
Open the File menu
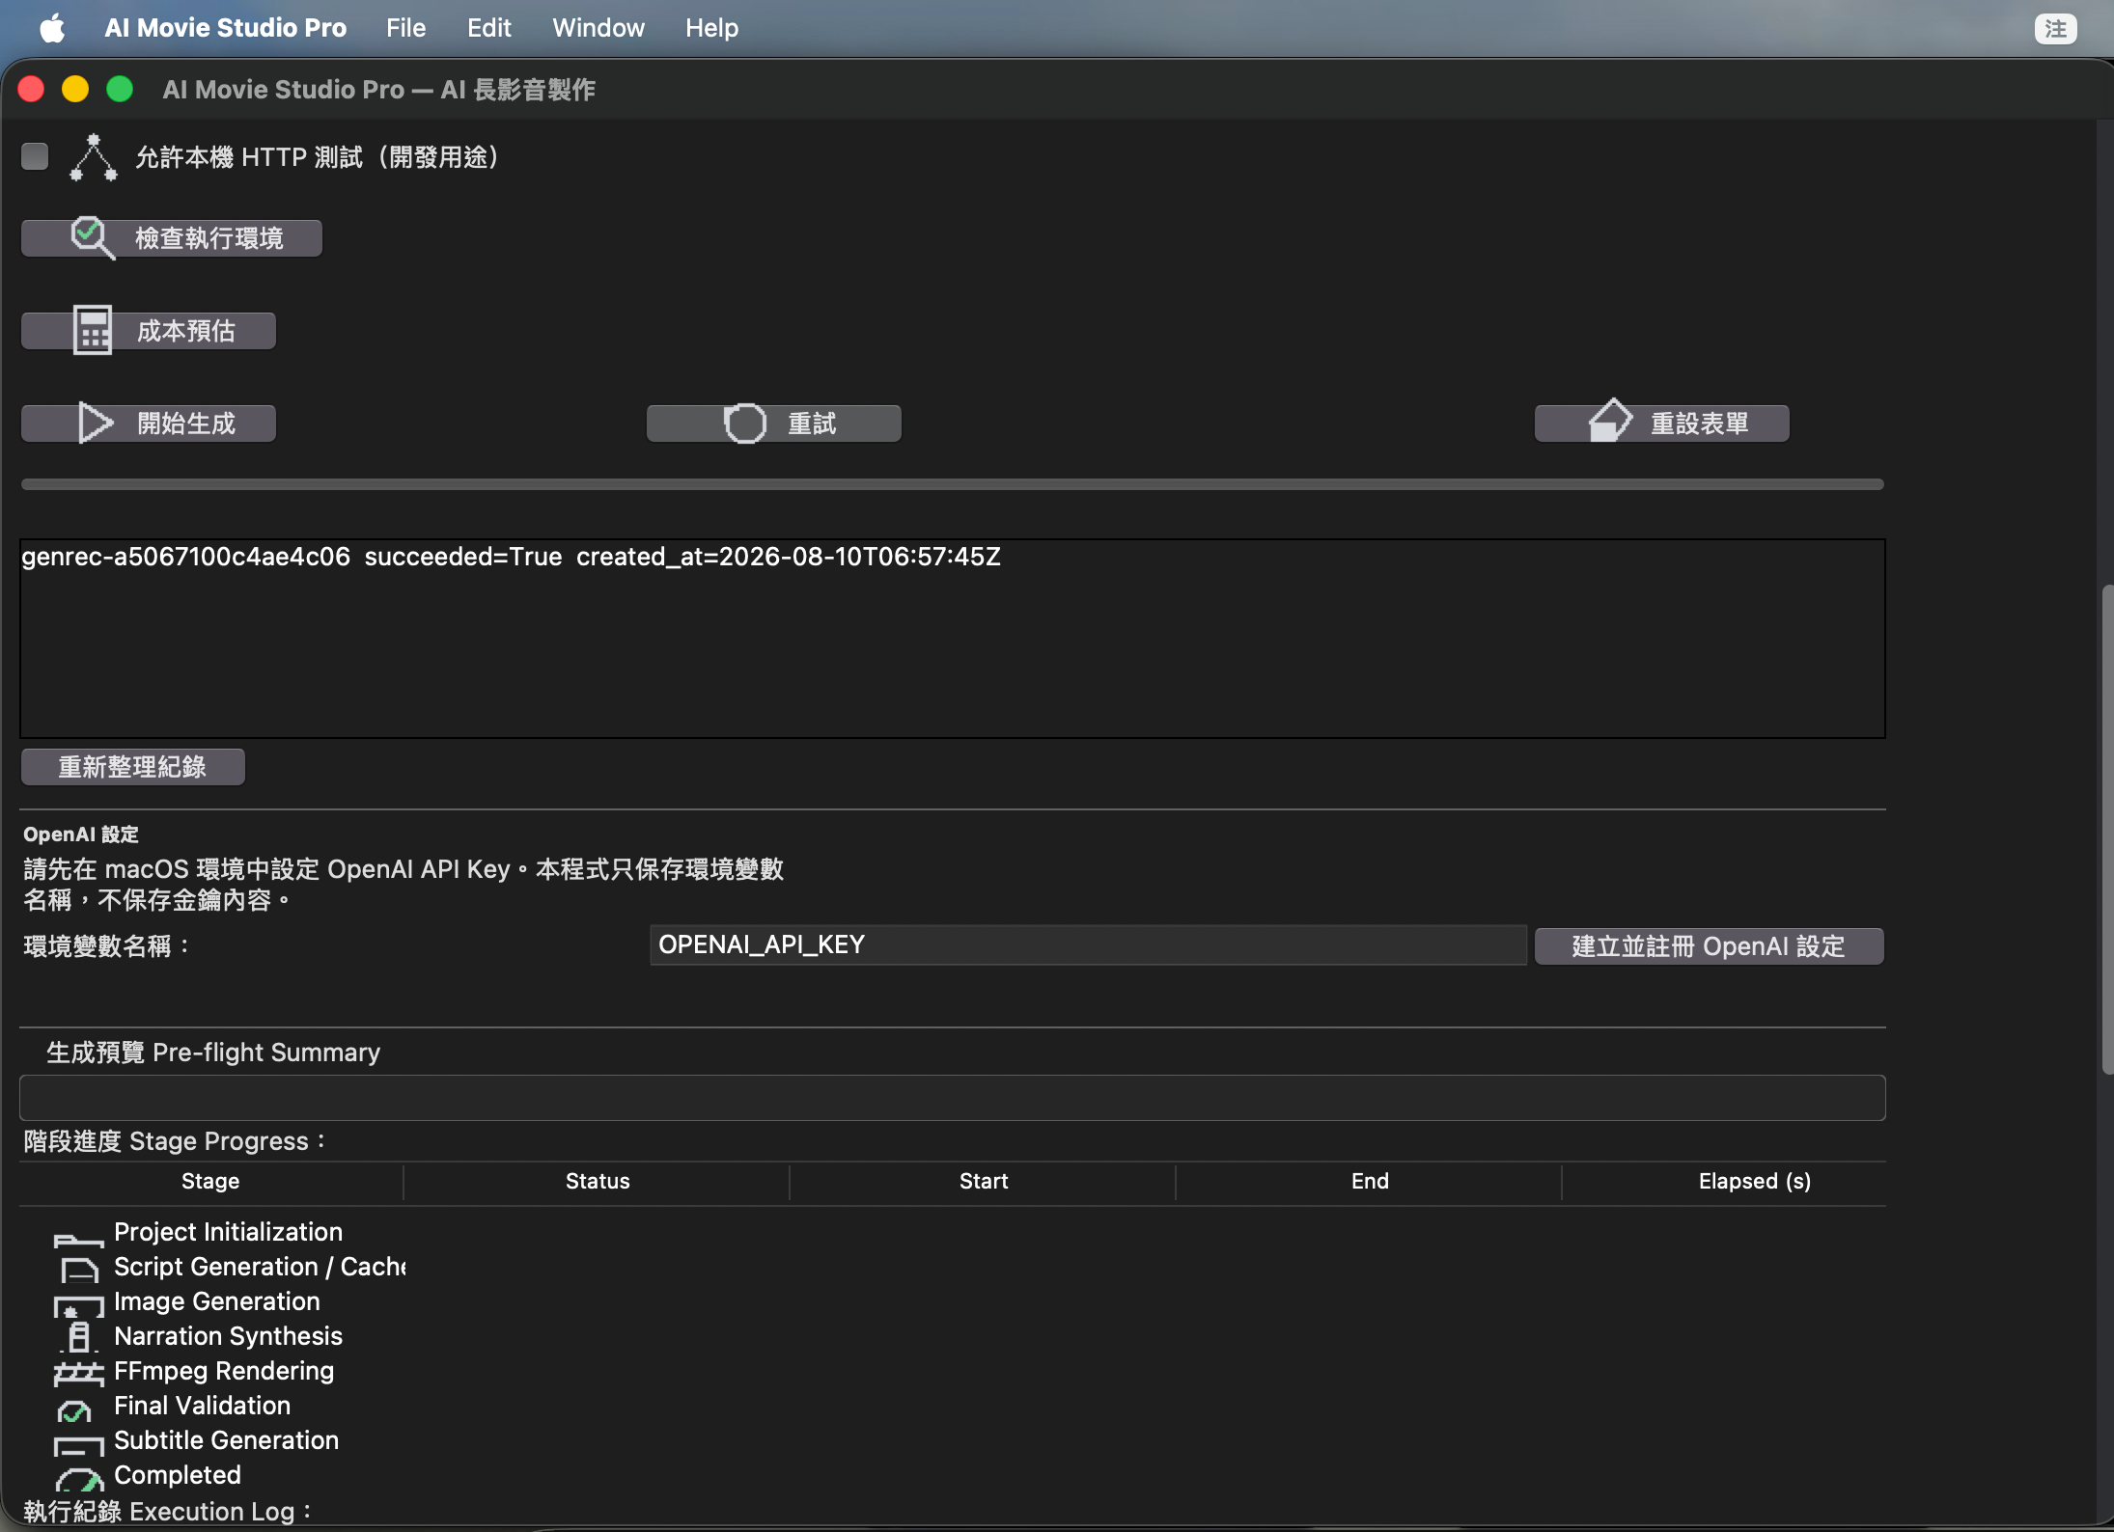point(405,28)
